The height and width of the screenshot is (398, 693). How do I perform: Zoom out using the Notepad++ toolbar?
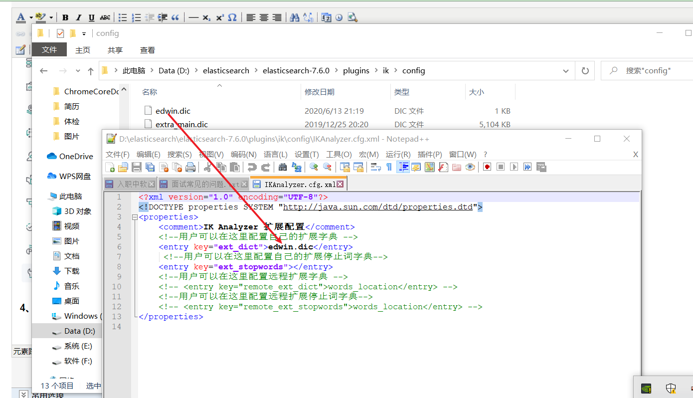tap(327, 167)
